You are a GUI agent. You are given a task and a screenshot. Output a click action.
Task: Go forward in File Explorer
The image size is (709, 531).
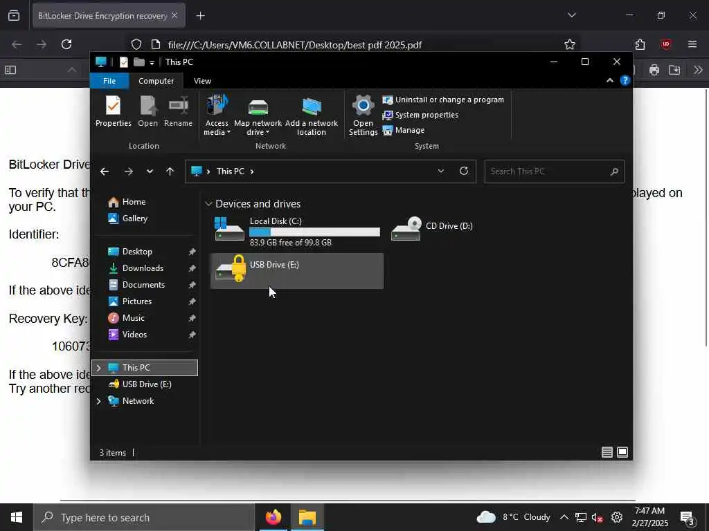coord(128,171)
